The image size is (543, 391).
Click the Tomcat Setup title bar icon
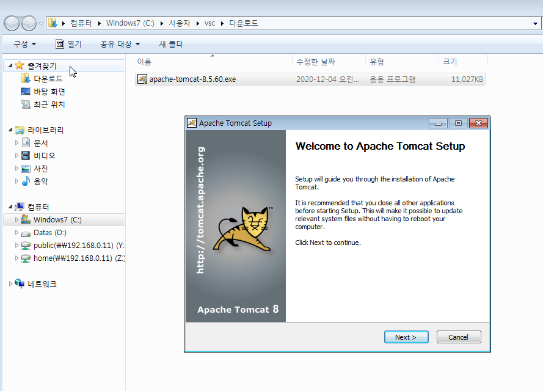coord(192,123)
